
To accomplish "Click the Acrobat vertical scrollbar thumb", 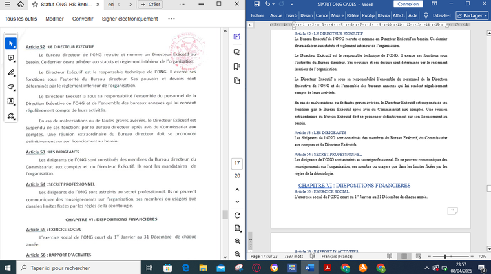I will coord(225,214).
